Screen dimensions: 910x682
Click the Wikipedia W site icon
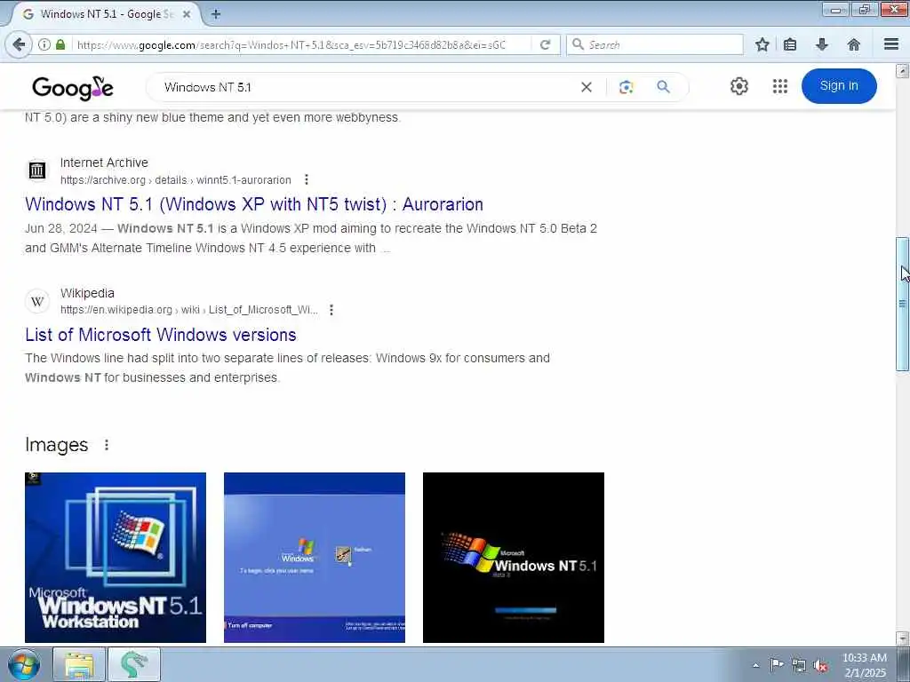pyautogui.click(x=37, y=301)
